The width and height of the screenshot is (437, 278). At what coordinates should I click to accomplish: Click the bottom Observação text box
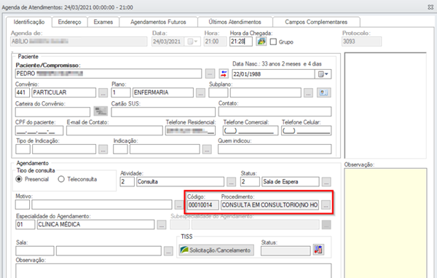click(x=173, y=271)
